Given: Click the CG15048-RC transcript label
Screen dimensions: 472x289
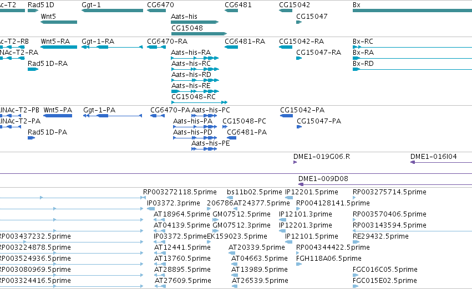Looking at the screenshot, I should coord(194,97).
